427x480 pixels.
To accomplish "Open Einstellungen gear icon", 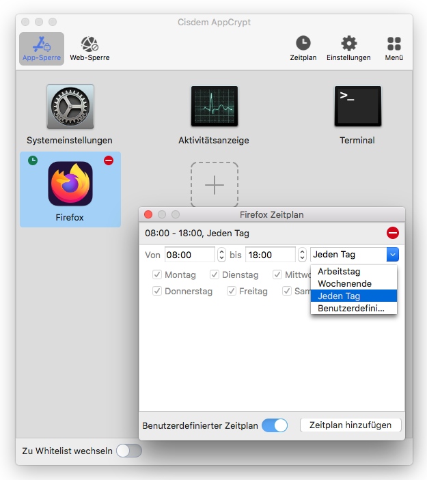I will coord(348,48).
